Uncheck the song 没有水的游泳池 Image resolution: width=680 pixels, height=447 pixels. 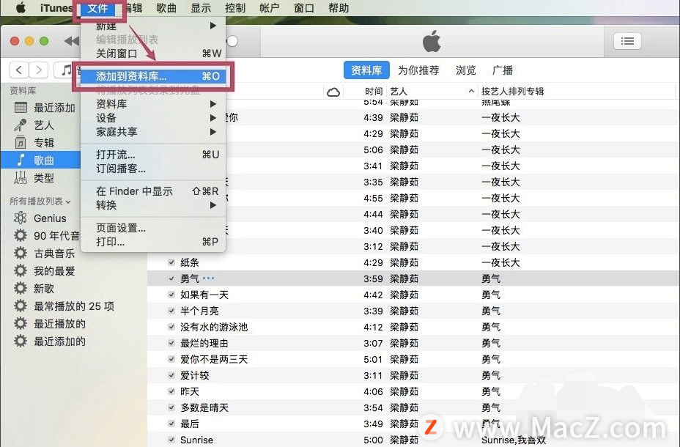point(171,327)
